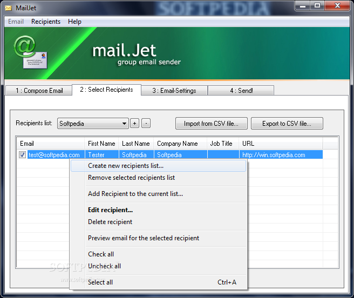Screen dimensions: 354x298
Task: Choose Create new recipients list from context menu
Action: pos(158,166)
